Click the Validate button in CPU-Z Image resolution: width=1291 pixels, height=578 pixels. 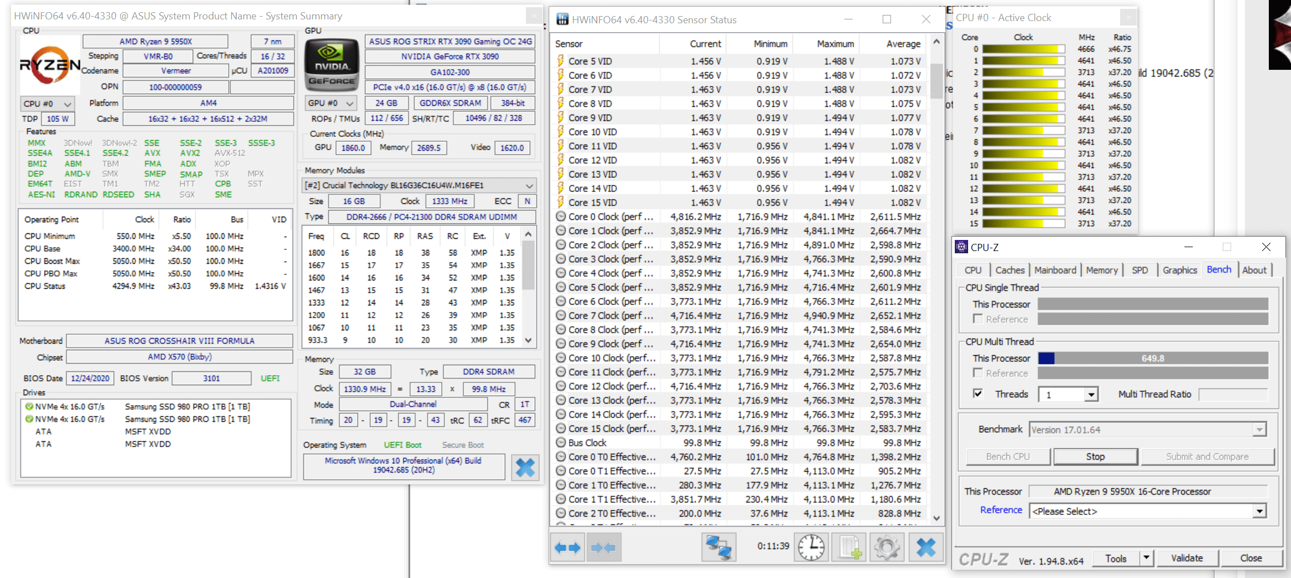(x=1187, y=558)
